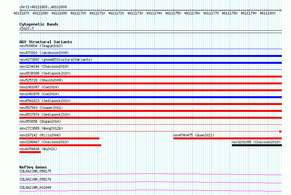Select the nsv6054408 (Wu2021) label
This screenshot has height=195, width=291.
pyautogui.click(x=38, y=149)
